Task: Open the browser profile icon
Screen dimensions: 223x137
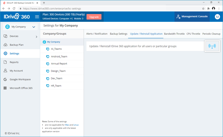Action: pos(214,8)
